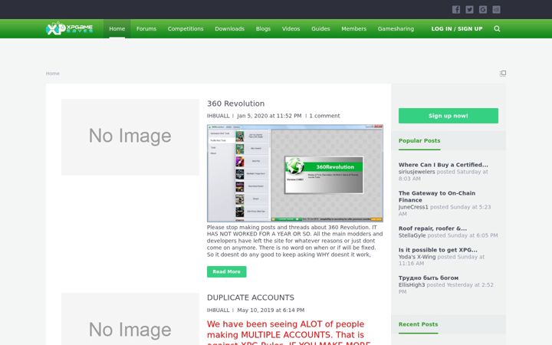Open the Google social icon
Viewport: 552px width, 345px height.
point(483,9)
